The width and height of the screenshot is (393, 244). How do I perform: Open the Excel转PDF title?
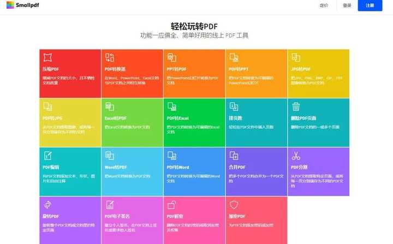(x=116, y=118)
